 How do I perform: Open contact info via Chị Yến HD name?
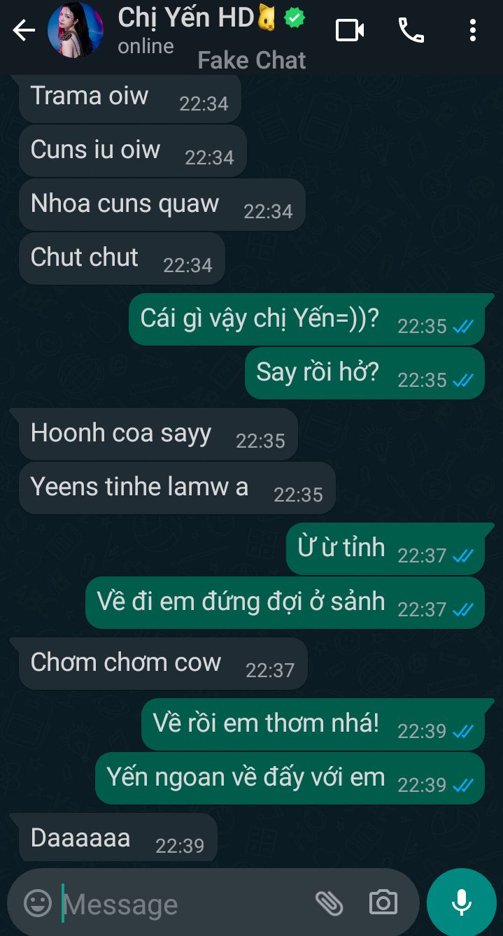pos(185,17)
